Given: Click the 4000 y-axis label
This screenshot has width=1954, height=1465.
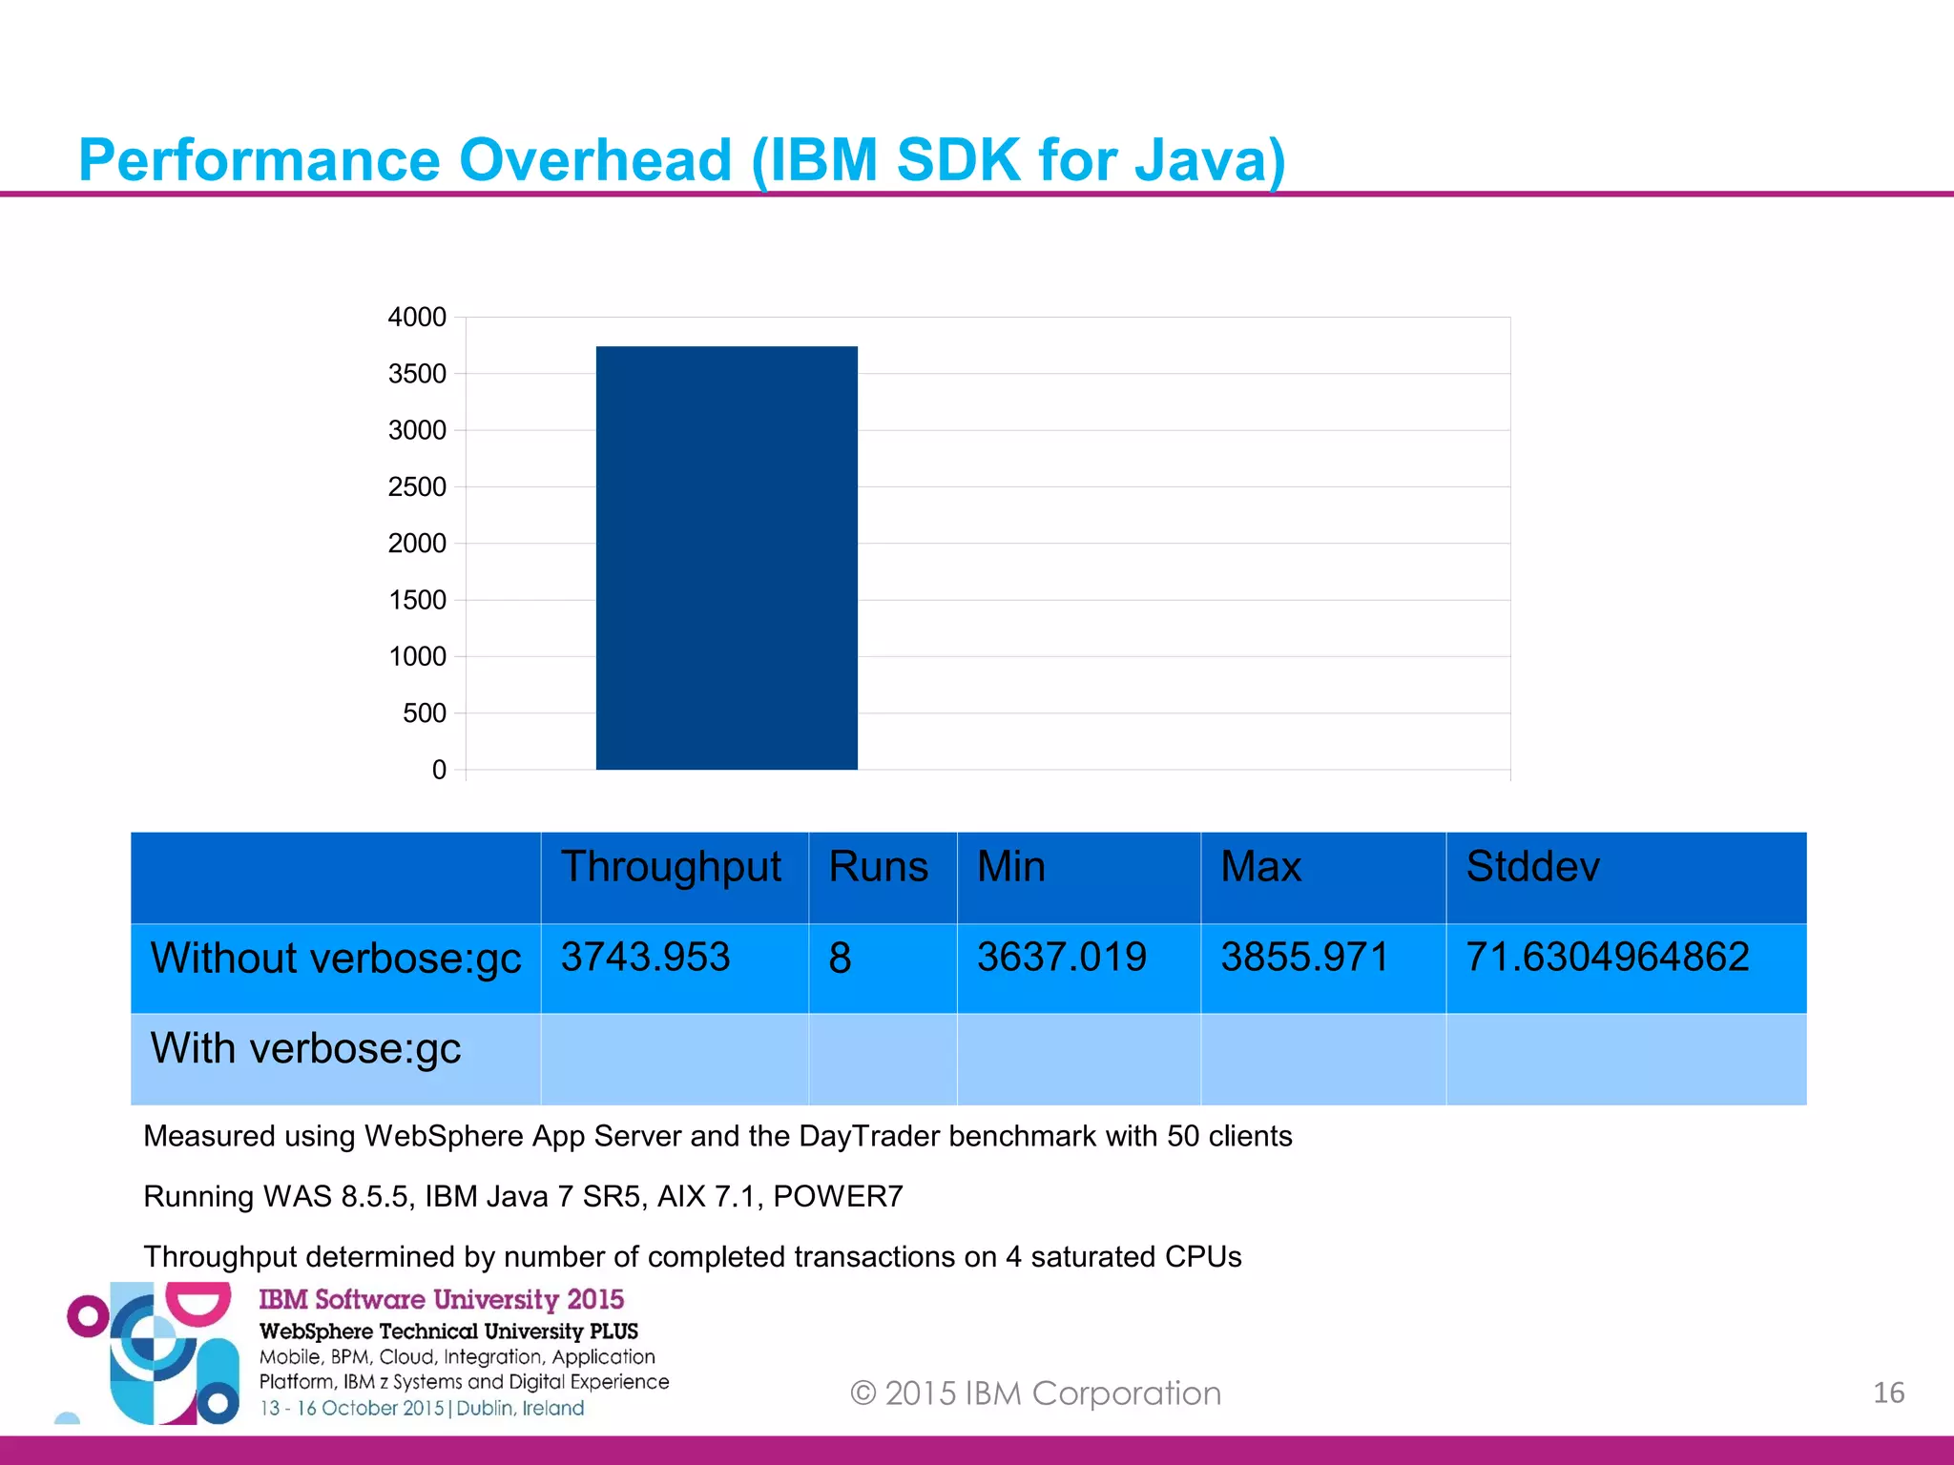Looking at the screenshot, I should (x=417, y=318).
